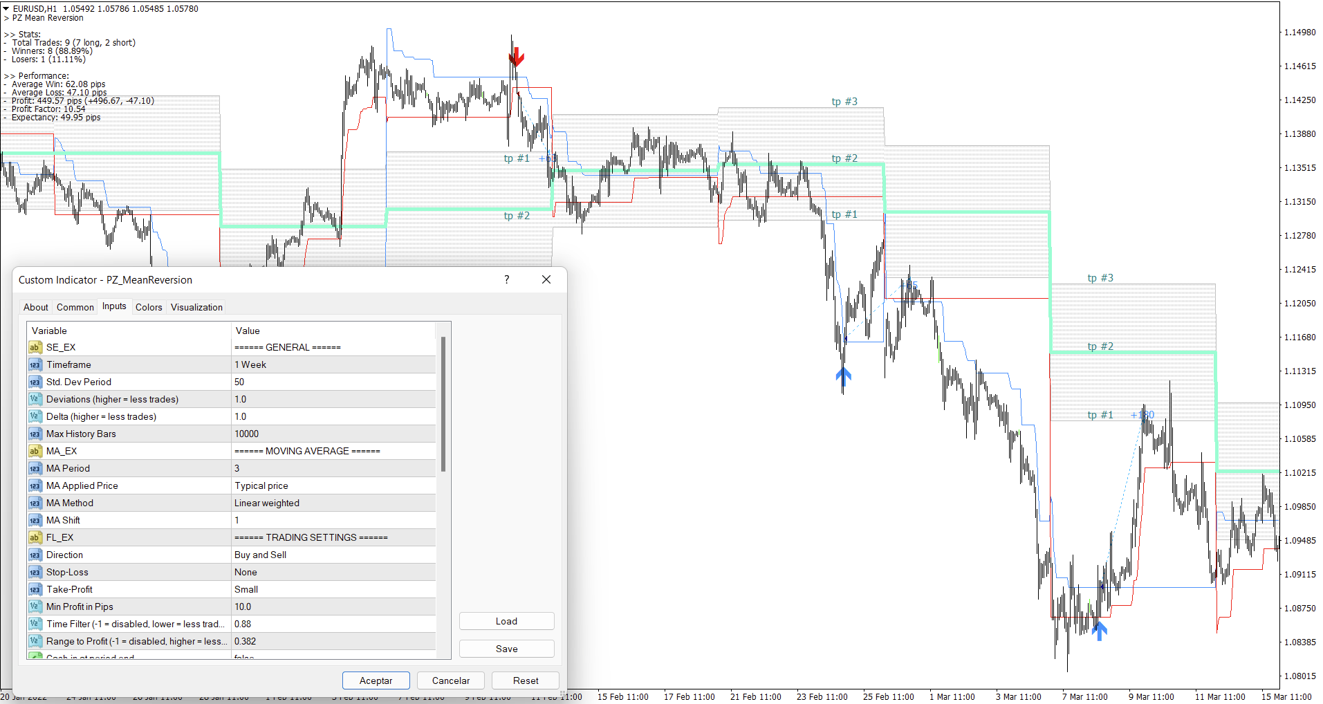Edit the Delta value field
Image resolution: width=1323 pixels, height=704 pixels.
(334, 416)
